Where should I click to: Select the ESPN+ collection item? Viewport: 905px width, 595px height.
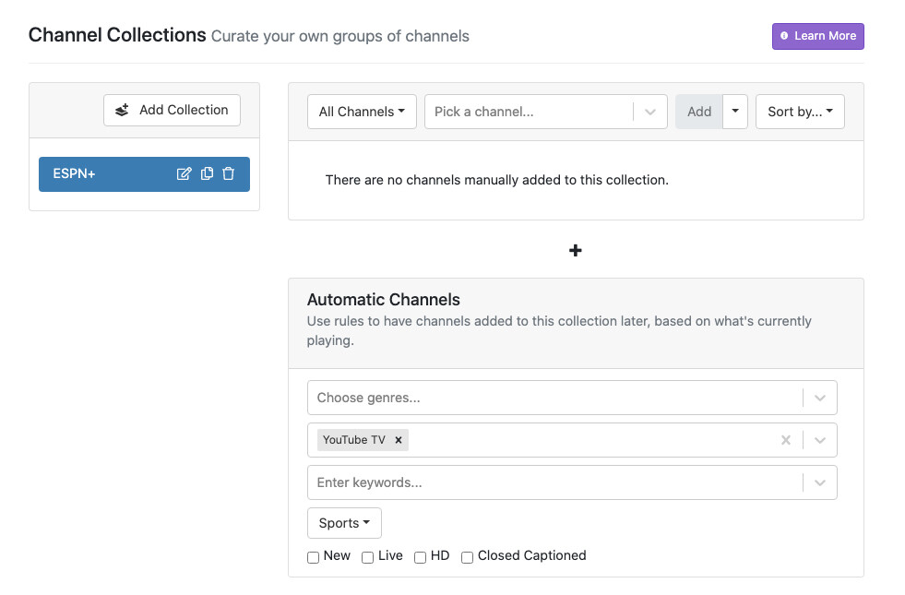coord(101,173)
